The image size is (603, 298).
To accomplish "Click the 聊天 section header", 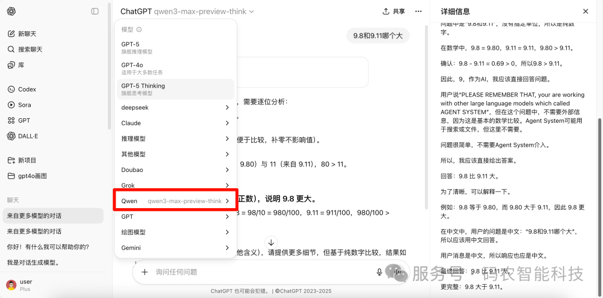I will [13, 200].
